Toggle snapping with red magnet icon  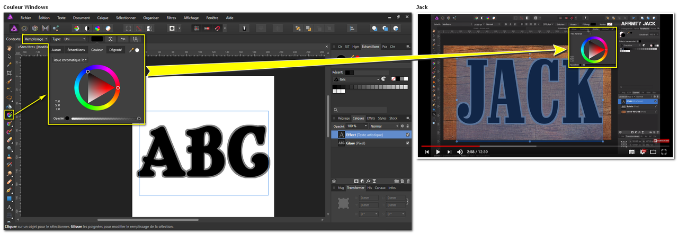(x=217, y=28)
